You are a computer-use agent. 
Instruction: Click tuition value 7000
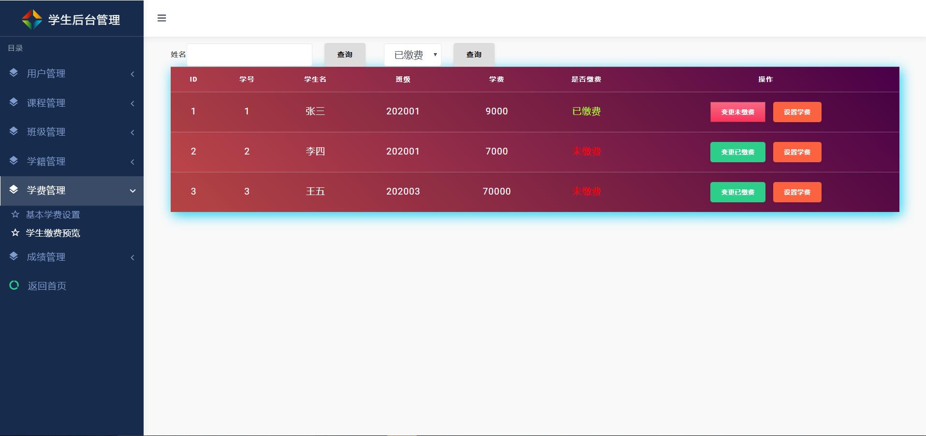497,151
